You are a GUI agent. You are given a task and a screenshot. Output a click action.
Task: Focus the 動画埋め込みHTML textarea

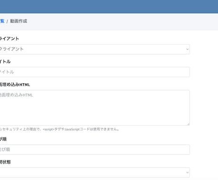point(95,108)
